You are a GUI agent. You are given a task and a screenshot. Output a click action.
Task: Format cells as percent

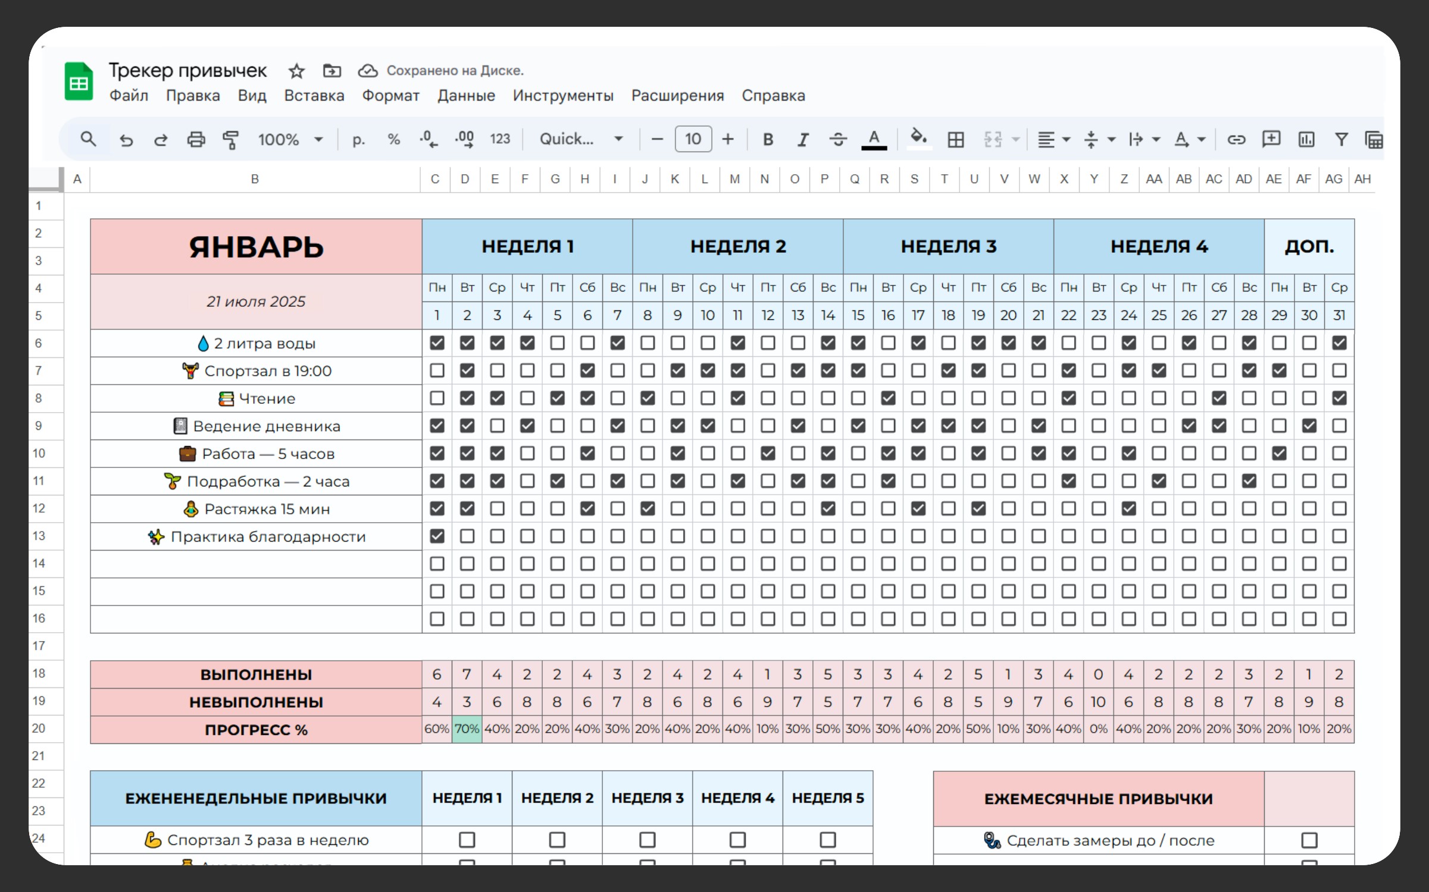[x=393, y=140]
